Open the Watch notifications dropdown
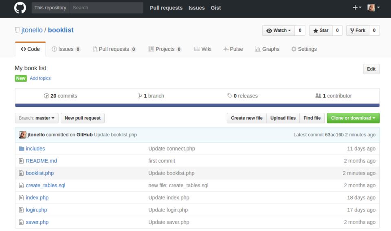Viewport: 391px width, 231px height. (279, 30)
